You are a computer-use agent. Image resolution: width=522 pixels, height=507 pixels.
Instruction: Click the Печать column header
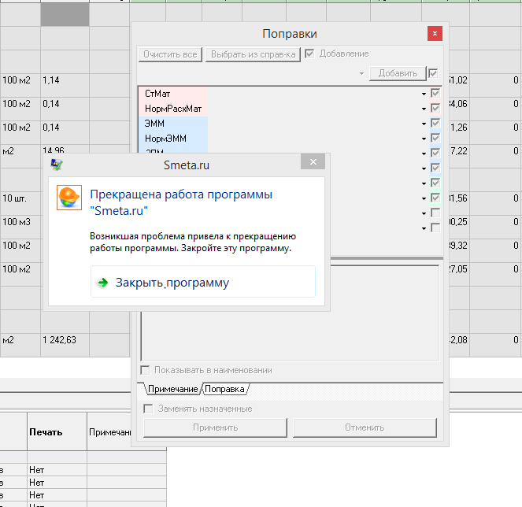(57, 431)
